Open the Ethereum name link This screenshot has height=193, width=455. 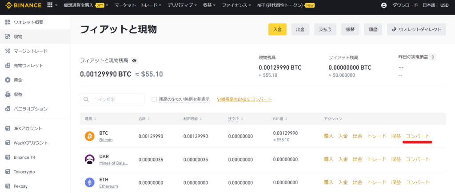[x=108, y=186]
